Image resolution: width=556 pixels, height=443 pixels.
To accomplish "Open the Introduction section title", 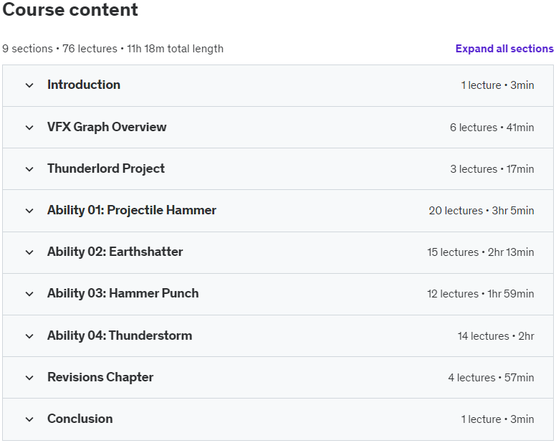I will click(x=84, y=85).
